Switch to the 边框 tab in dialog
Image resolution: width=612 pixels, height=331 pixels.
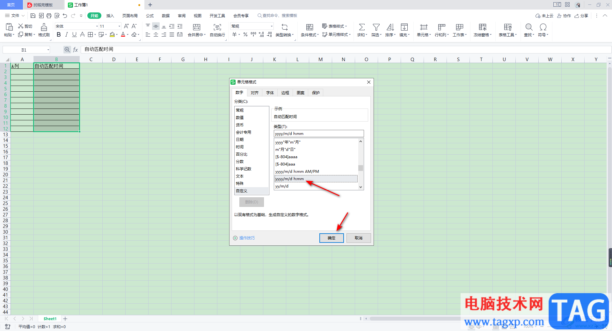[285, 93]
